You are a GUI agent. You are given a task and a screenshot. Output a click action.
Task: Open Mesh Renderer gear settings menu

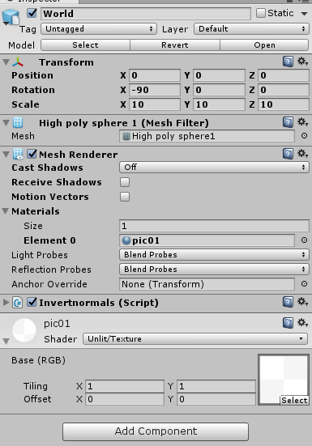click(302, 154)
